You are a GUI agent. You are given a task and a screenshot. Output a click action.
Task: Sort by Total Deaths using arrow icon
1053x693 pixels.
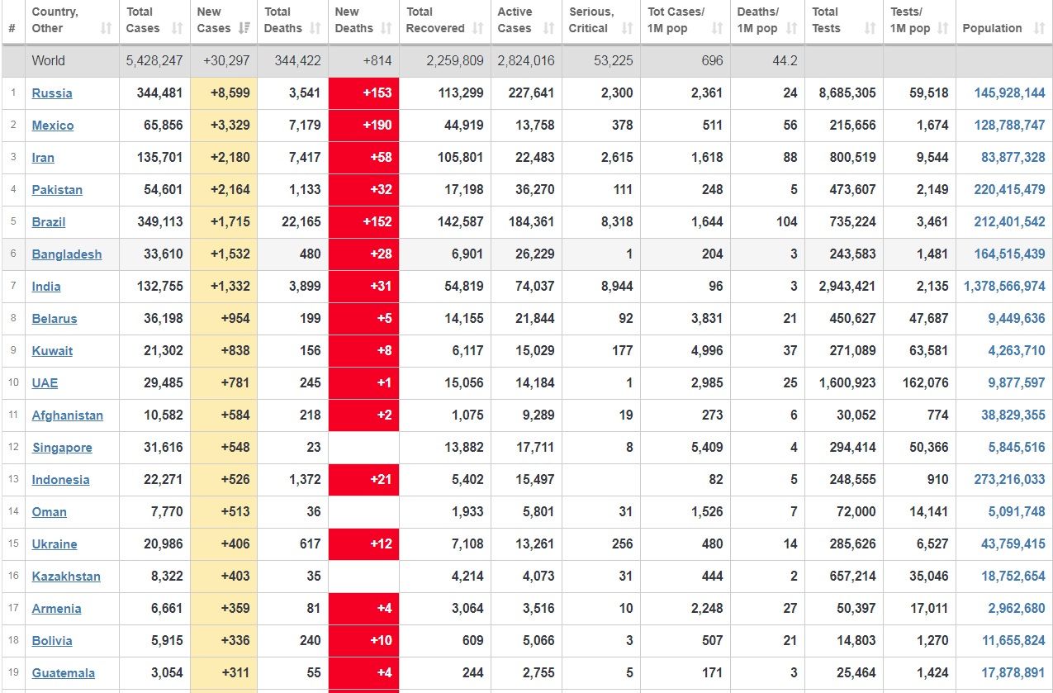[315, 28]
